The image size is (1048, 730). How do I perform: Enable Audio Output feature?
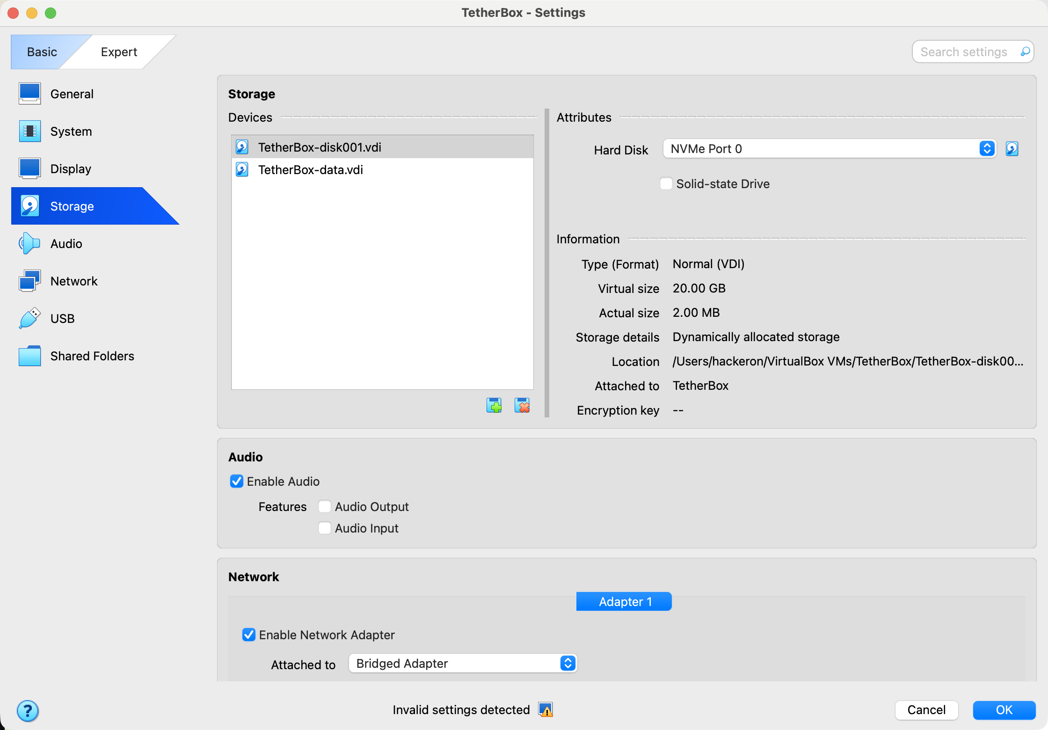click(324, 506)
